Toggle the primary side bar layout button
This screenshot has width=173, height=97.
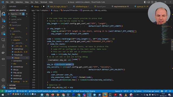145,2
